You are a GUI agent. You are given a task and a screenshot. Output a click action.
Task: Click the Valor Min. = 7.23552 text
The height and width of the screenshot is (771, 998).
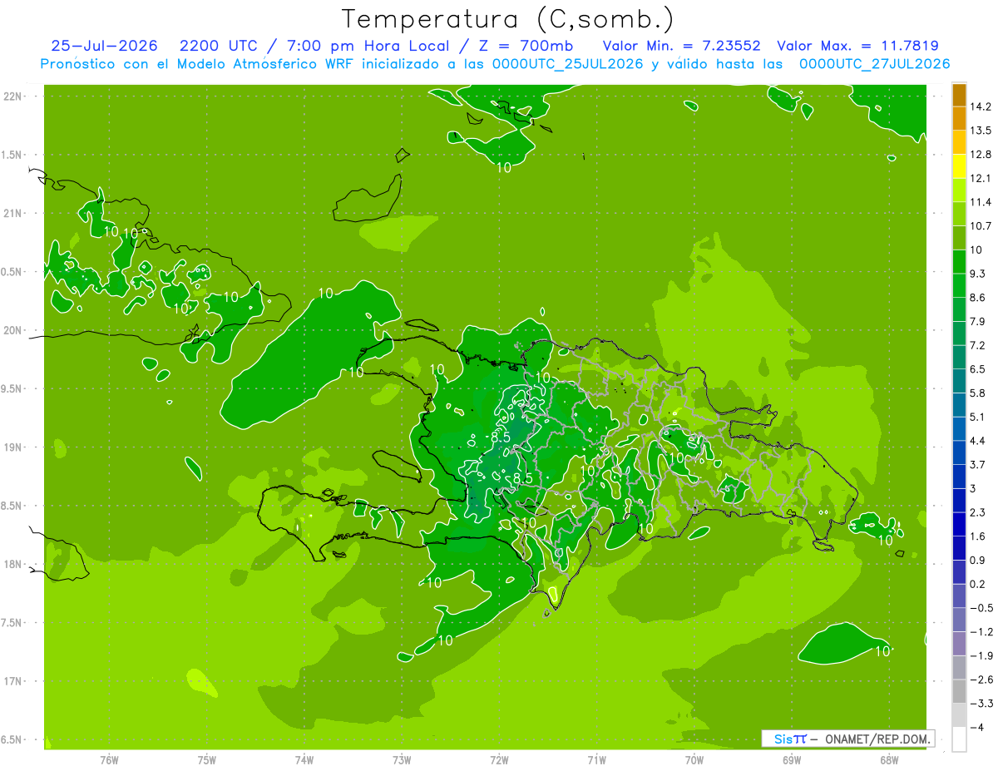tap(681, 46)
